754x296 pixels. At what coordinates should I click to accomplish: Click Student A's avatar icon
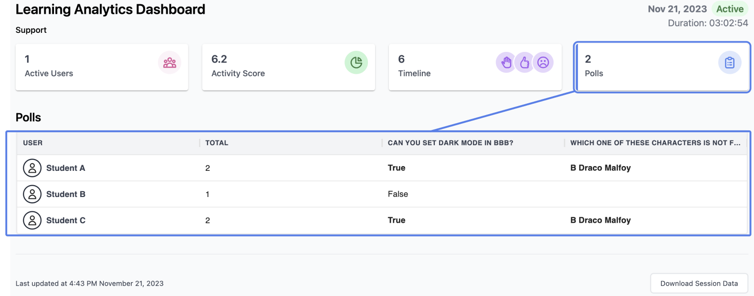pyautogui.click(x=32, y=168)
